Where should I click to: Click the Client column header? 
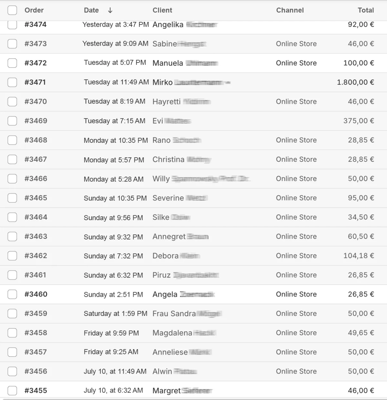point(162,10)
